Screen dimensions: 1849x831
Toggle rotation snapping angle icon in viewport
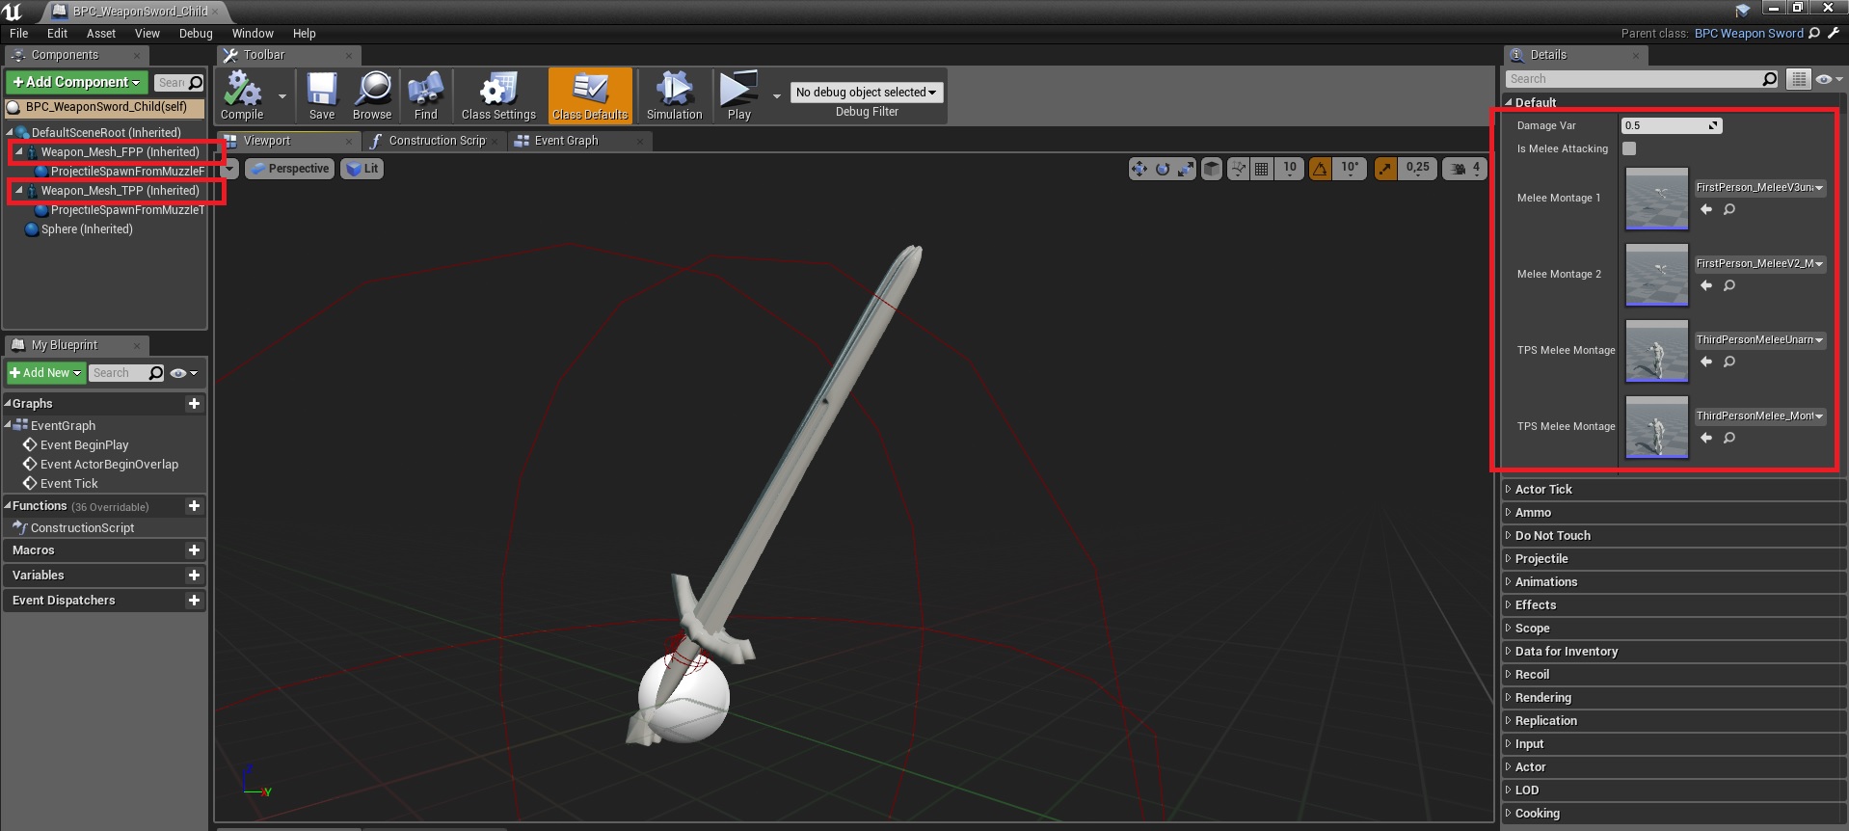click(x=1320, y=169)
